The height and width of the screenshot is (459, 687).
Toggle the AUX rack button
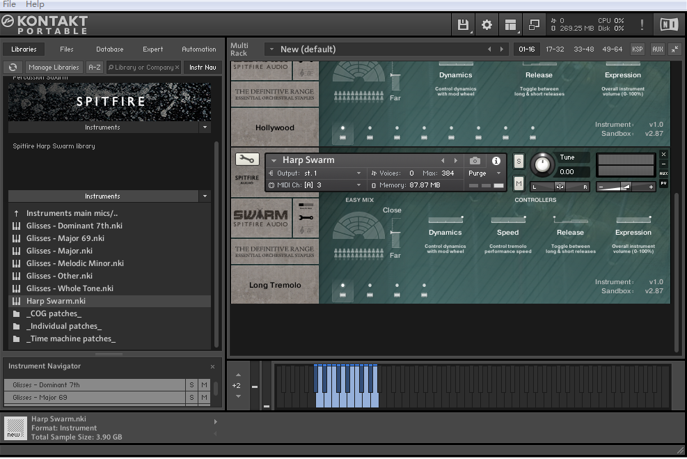(658, 49)
